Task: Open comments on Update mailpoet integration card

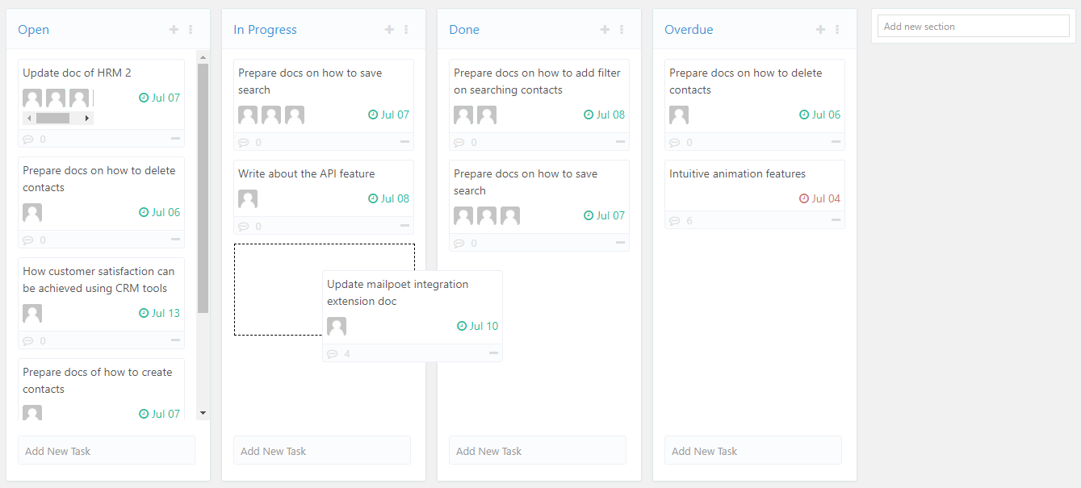Action: (333, 354)
